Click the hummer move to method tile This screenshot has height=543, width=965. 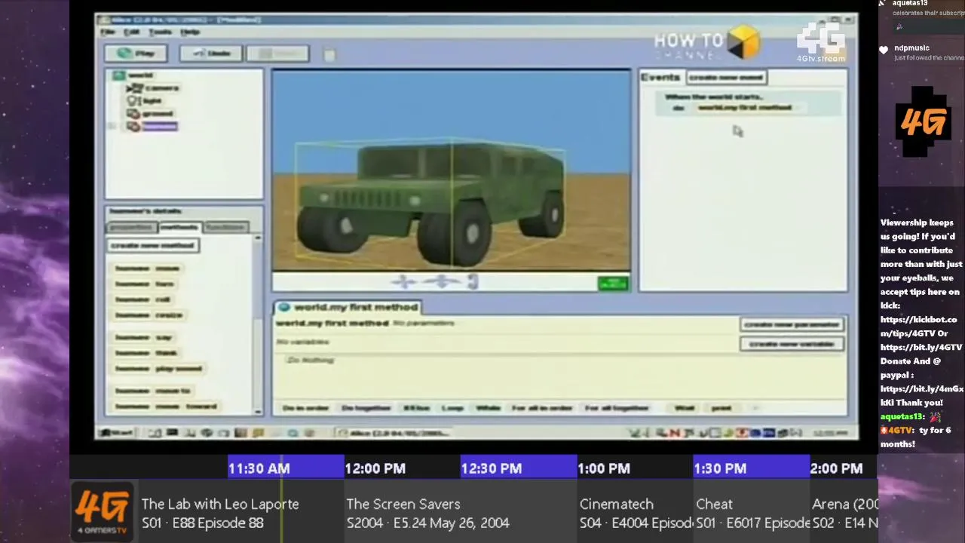pyautogui.click(x=152, y=391)
